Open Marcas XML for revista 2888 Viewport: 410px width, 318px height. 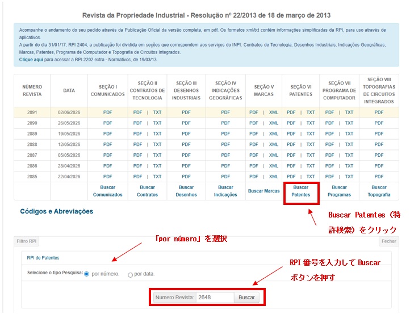click(274, 145)
